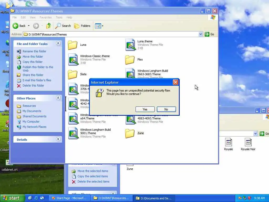Screen dimensions: 269x202
Task: Open the Help menu
Action: coord(69,17)
